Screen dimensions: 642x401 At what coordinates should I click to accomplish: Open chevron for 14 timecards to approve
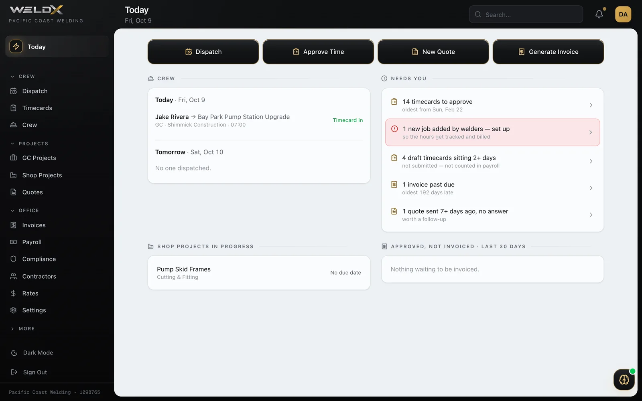(591, 105)
